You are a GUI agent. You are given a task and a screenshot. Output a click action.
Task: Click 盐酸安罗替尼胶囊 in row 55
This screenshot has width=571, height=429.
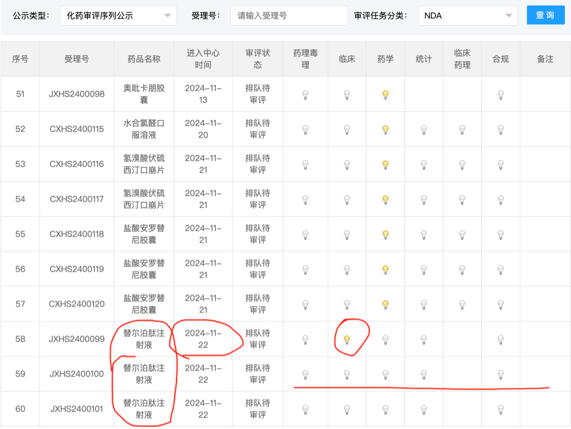tap(144, 234)
